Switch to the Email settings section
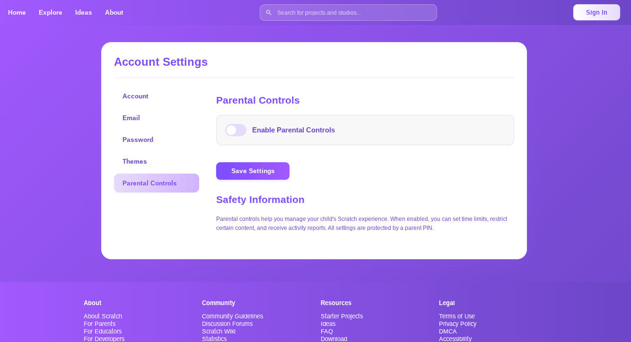Viewport: 631px width, 342px height. tap(131, 118)
